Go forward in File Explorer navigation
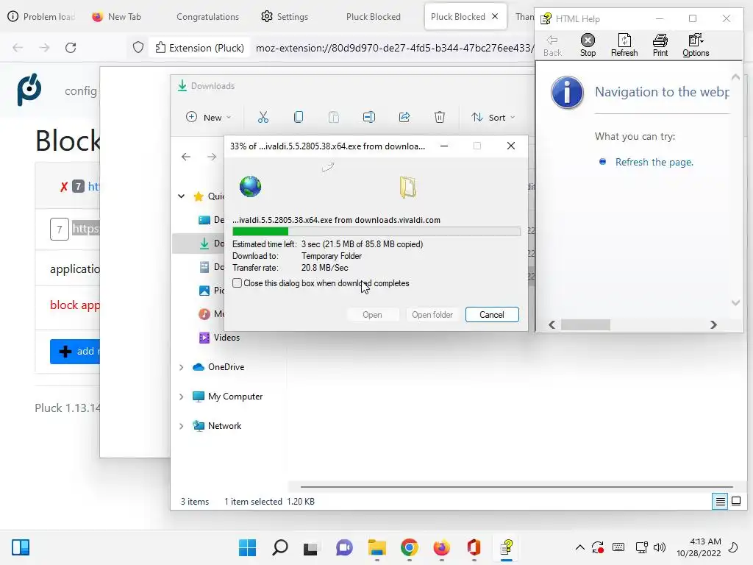Image resolution: width=753 pixels, height=565 pixels. pos(211,157)
